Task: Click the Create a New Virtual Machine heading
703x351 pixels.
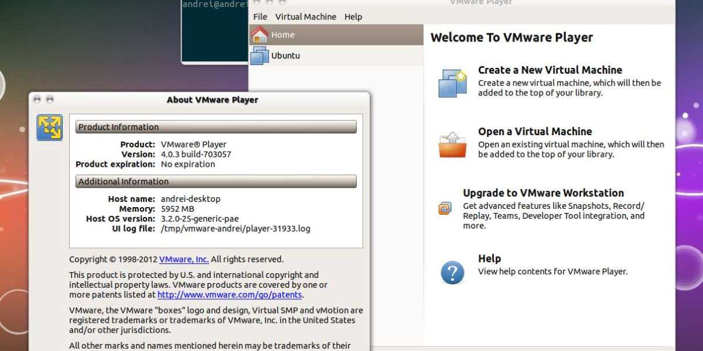Action: (550, 70)
